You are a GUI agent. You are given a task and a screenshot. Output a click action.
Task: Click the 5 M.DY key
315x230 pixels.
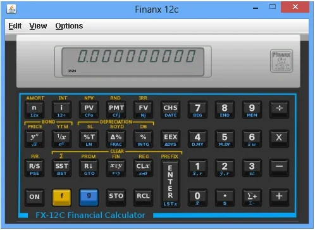click(x=225, y=139)
